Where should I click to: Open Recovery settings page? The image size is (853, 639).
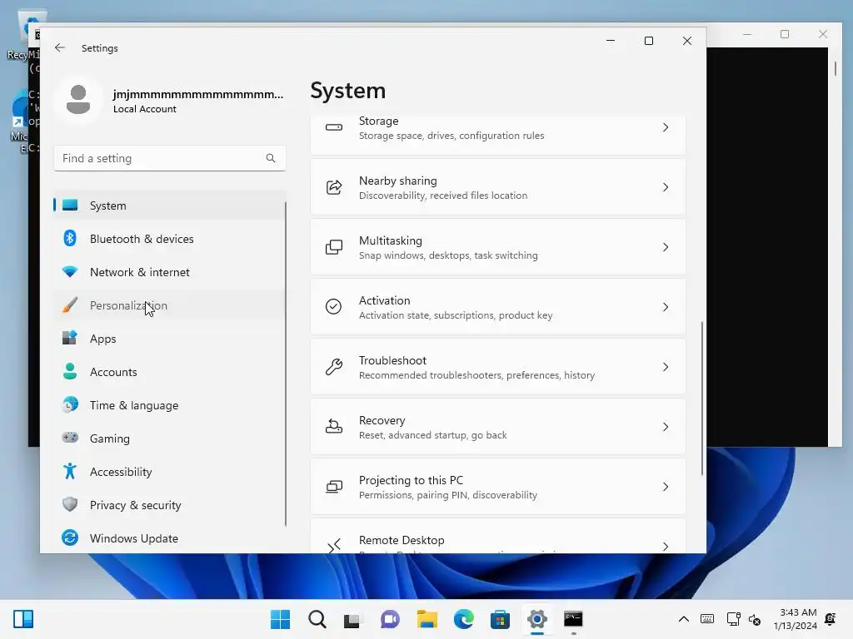tap(498, 427)
